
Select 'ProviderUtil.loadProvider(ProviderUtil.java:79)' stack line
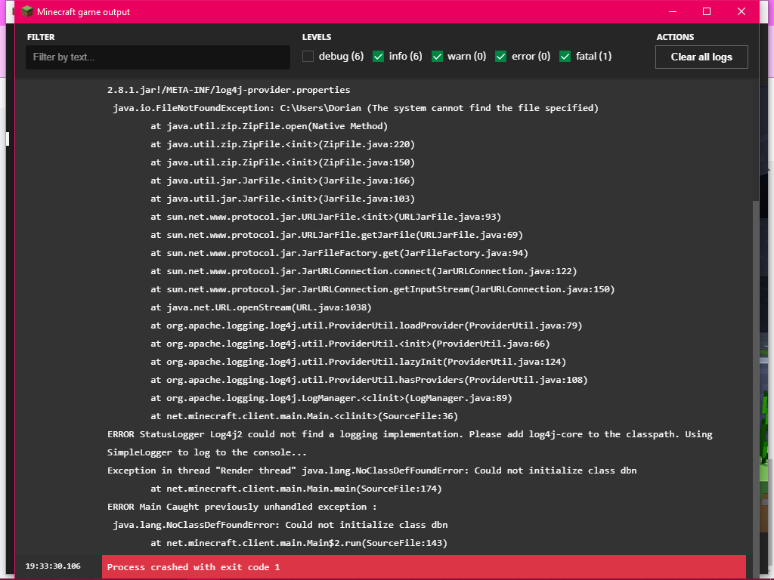point(367,325)
